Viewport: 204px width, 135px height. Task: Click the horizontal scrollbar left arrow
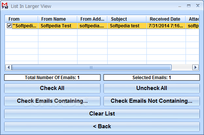pos(8,67)
